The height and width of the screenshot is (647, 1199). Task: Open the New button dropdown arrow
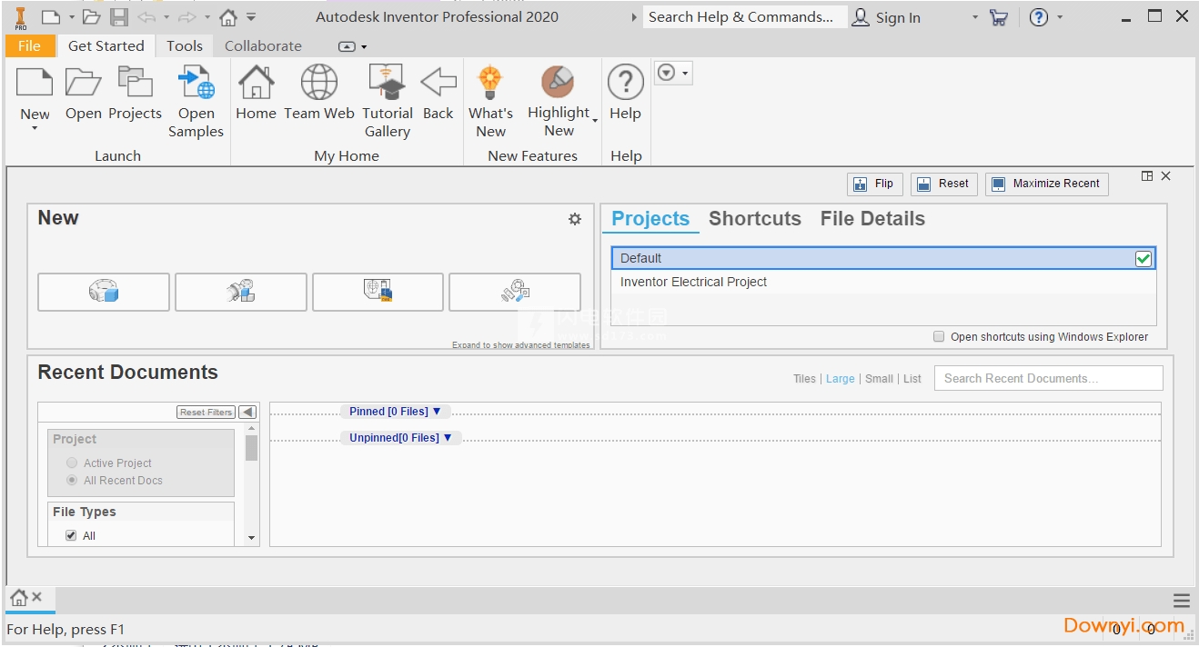pyautogui.click(x=35, y=126)
